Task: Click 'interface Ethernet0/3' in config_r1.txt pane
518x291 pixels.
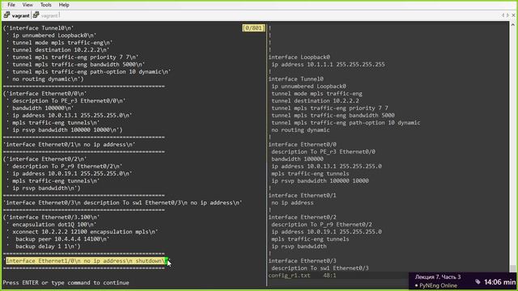Action: tap(302, 260)
